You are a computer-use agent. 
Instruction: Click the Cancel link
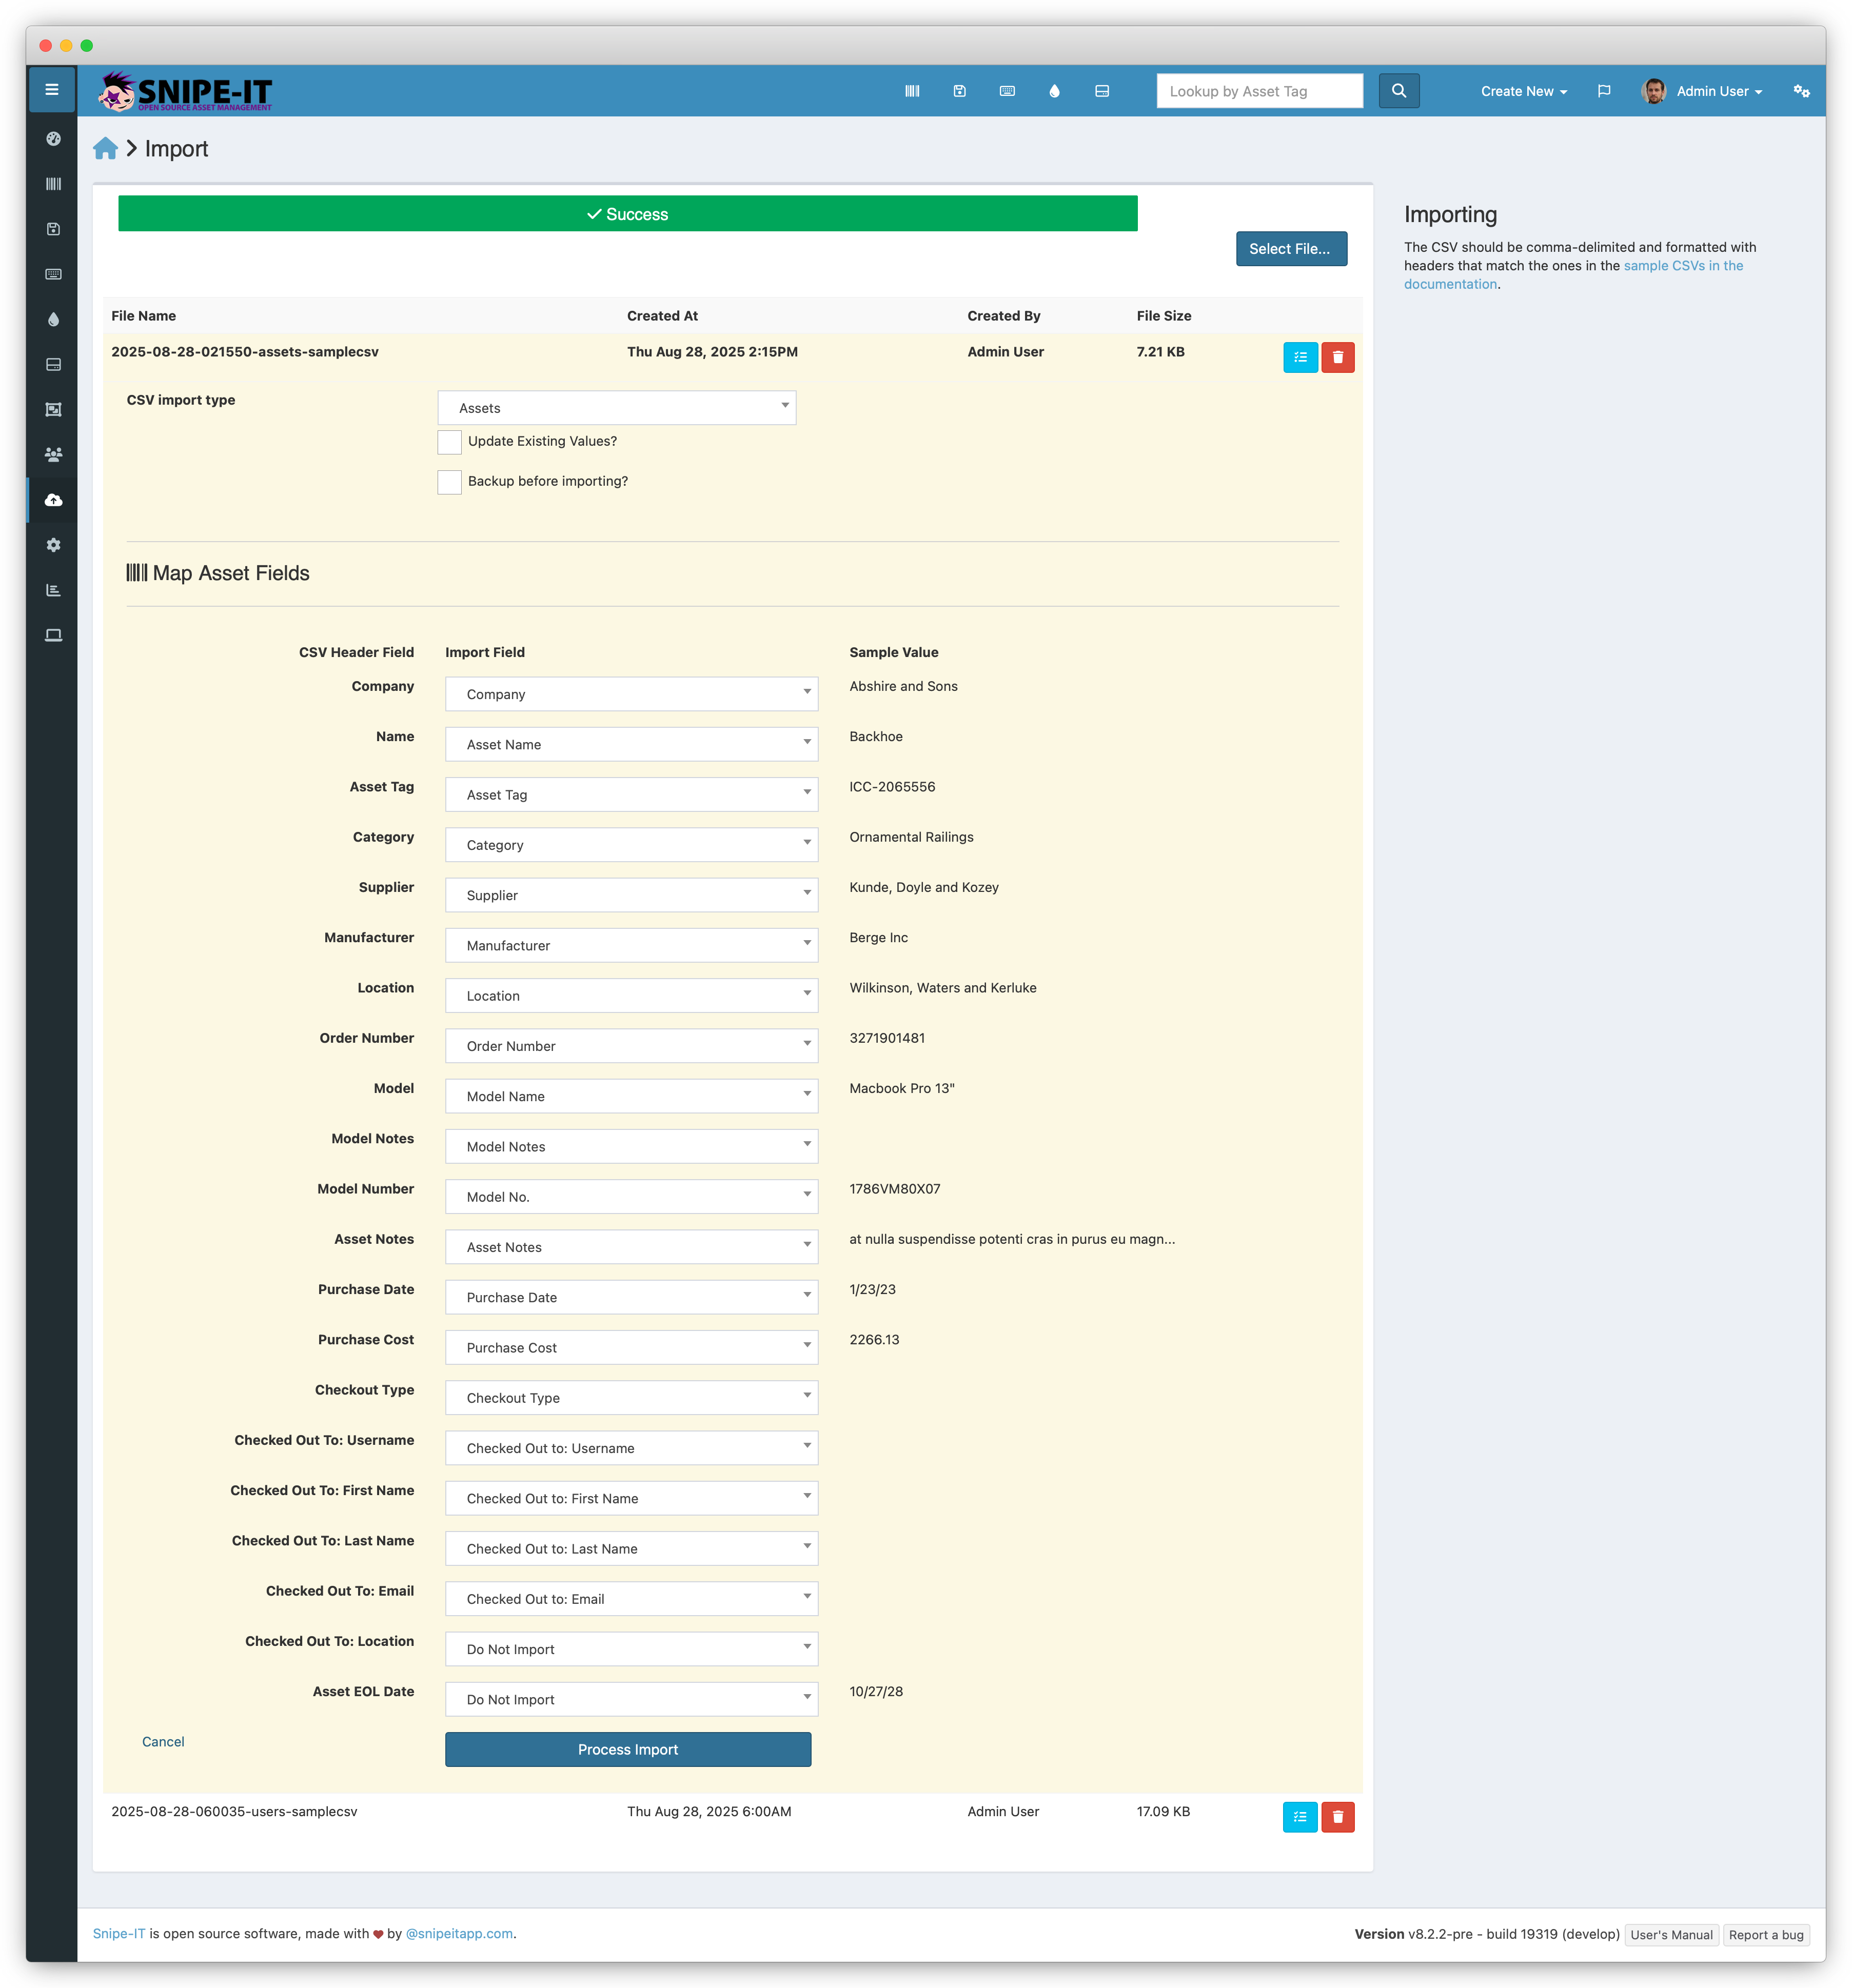pos(163,1742)
